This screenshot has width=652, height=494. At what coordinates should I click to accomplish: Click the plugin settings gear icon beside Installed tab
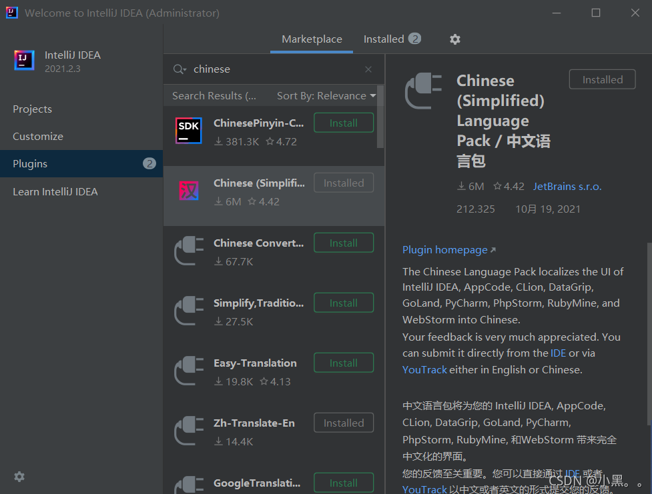coord(455,39)
